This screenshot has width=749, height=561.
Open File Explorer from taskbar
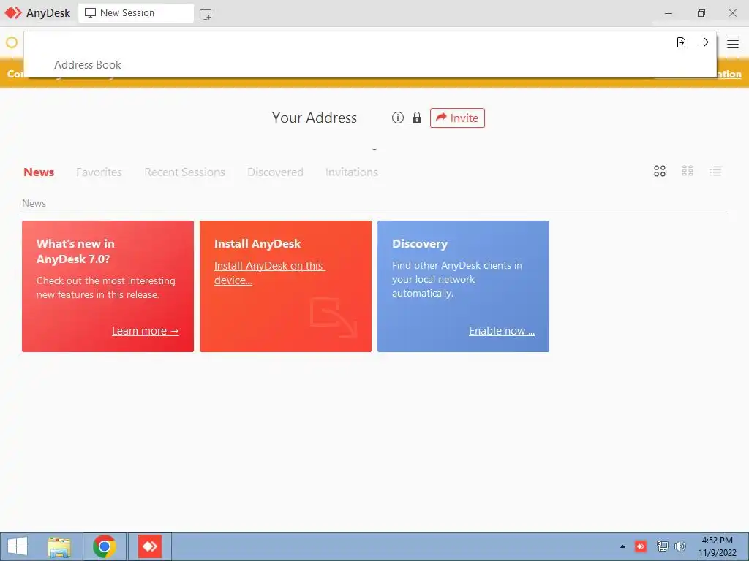tap(59, 546)
